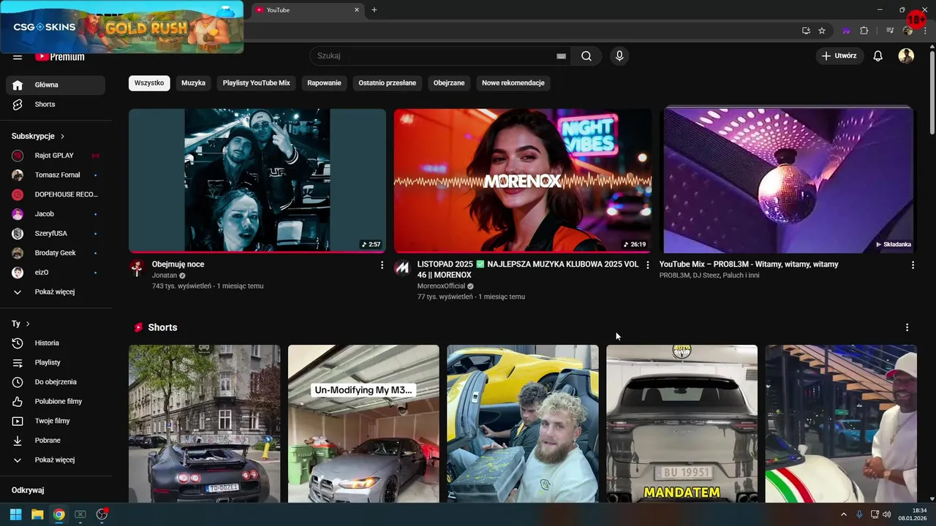Select the Muzyka filter chip
The image size is (936, 526).
[x=193, y=83]
